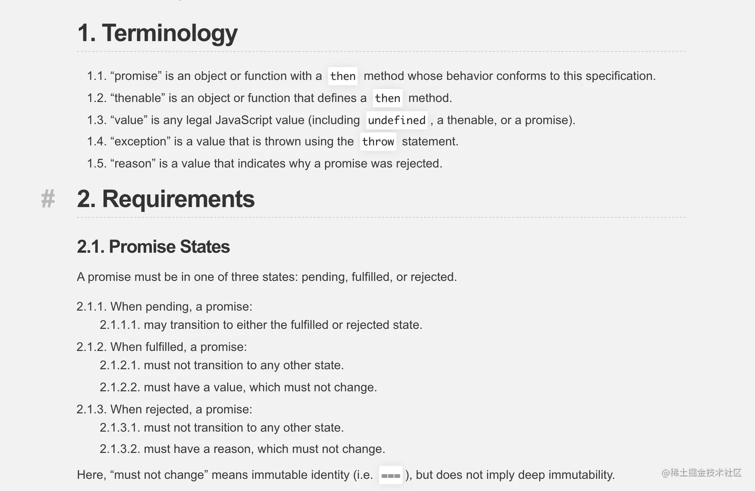
Task: Click the "throw" inline code snippet
Action: tap(378, 141)
